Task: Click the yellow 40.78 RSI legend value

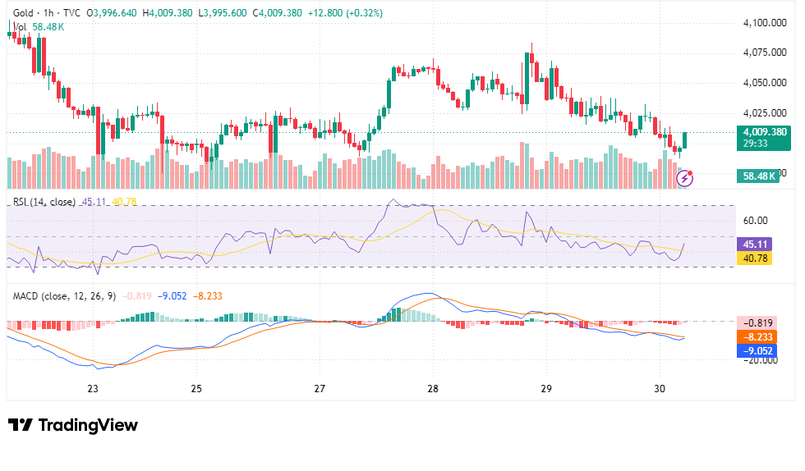Action: pos(124,202)
